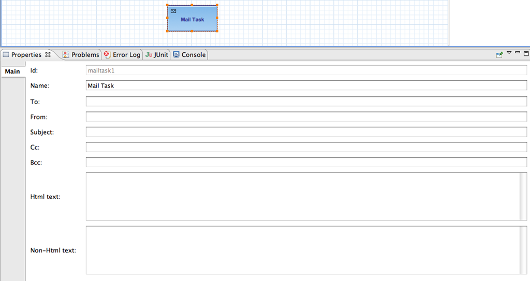Click the "Subject:" label
Image resolution: width=530 pixels, height=281 pixels.
[42, 132]
